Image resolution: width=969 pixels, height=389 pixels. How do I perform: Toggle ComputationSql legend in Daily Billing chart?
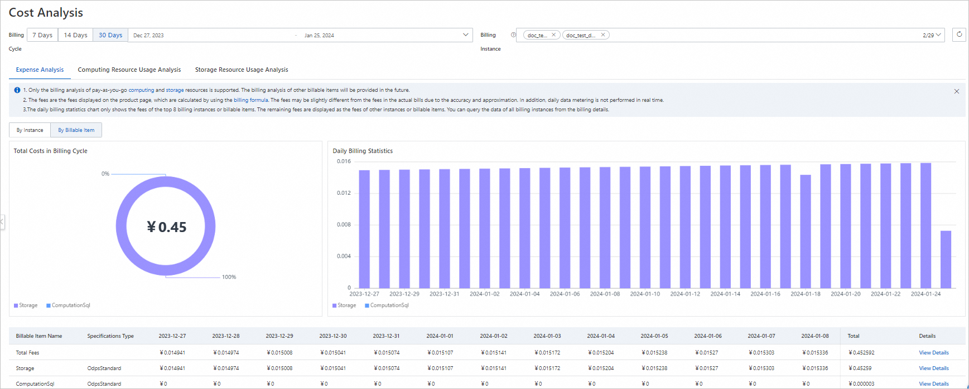tap(387, 306)
